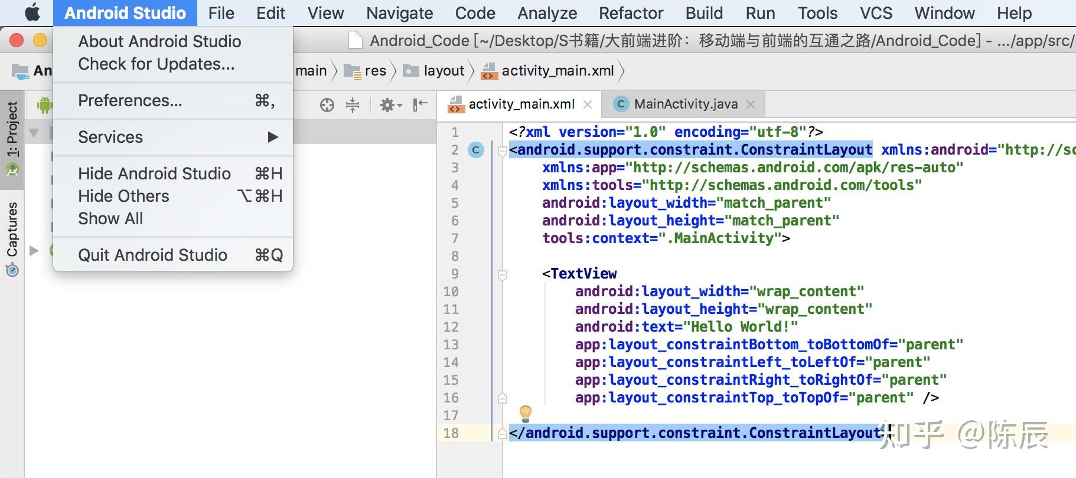Choose Hide Android Studio

173,173
